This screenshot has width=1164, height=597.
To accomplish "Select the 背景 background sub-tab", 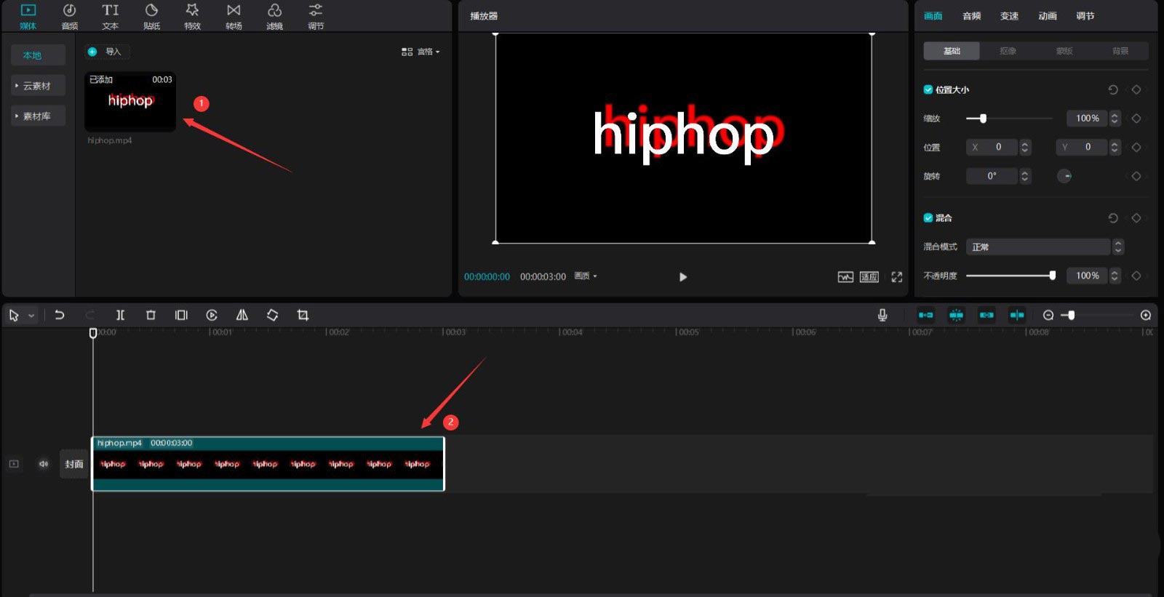I will (x=1120, y=51).
